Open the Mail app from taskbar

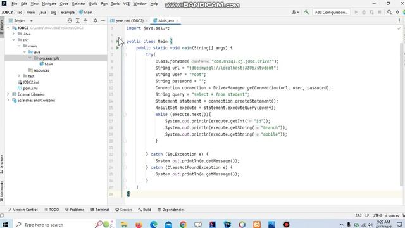[x=168, y=224]
